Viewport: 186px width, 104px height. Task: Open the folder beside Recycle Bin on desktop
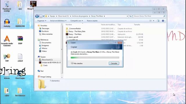20,5
